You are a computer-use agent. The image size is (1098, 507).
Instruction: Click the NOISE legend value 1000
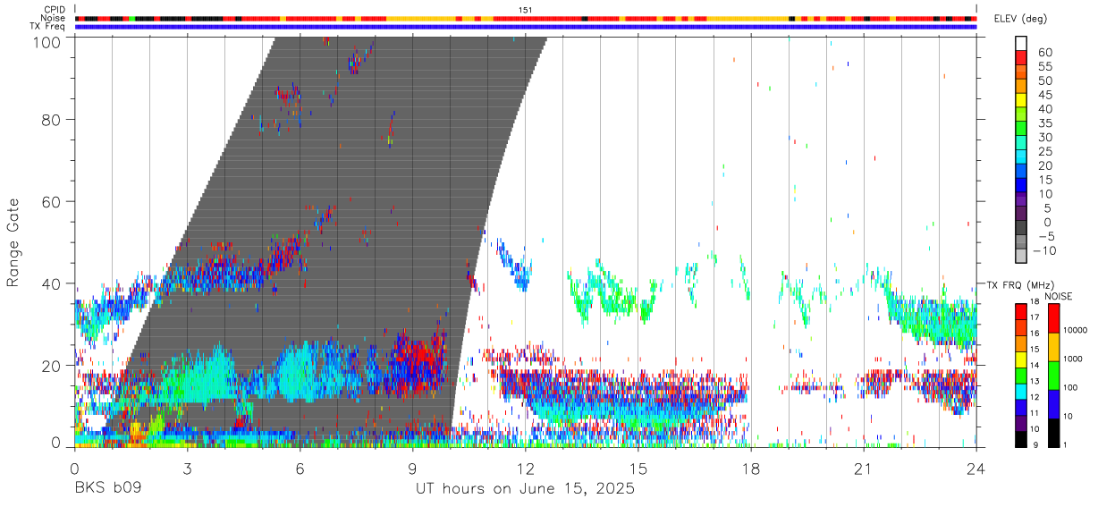click(x=1073, y=359)
